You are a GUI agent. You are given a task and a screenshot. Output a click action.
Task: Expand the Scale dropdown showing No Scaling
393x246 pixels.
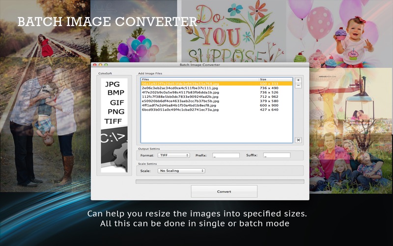tap(181, 171)
